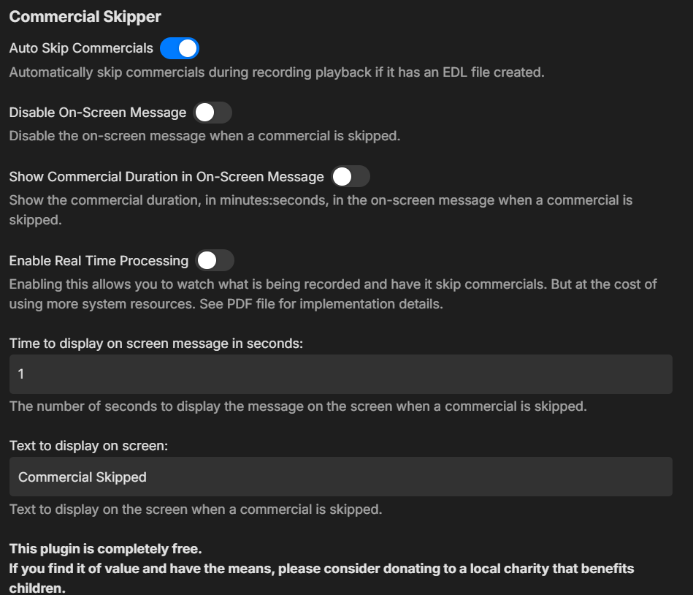Click the description mentioning the PDF file
Image resolution: width=693 pixels, height=595 pixels.
point(332,294)
